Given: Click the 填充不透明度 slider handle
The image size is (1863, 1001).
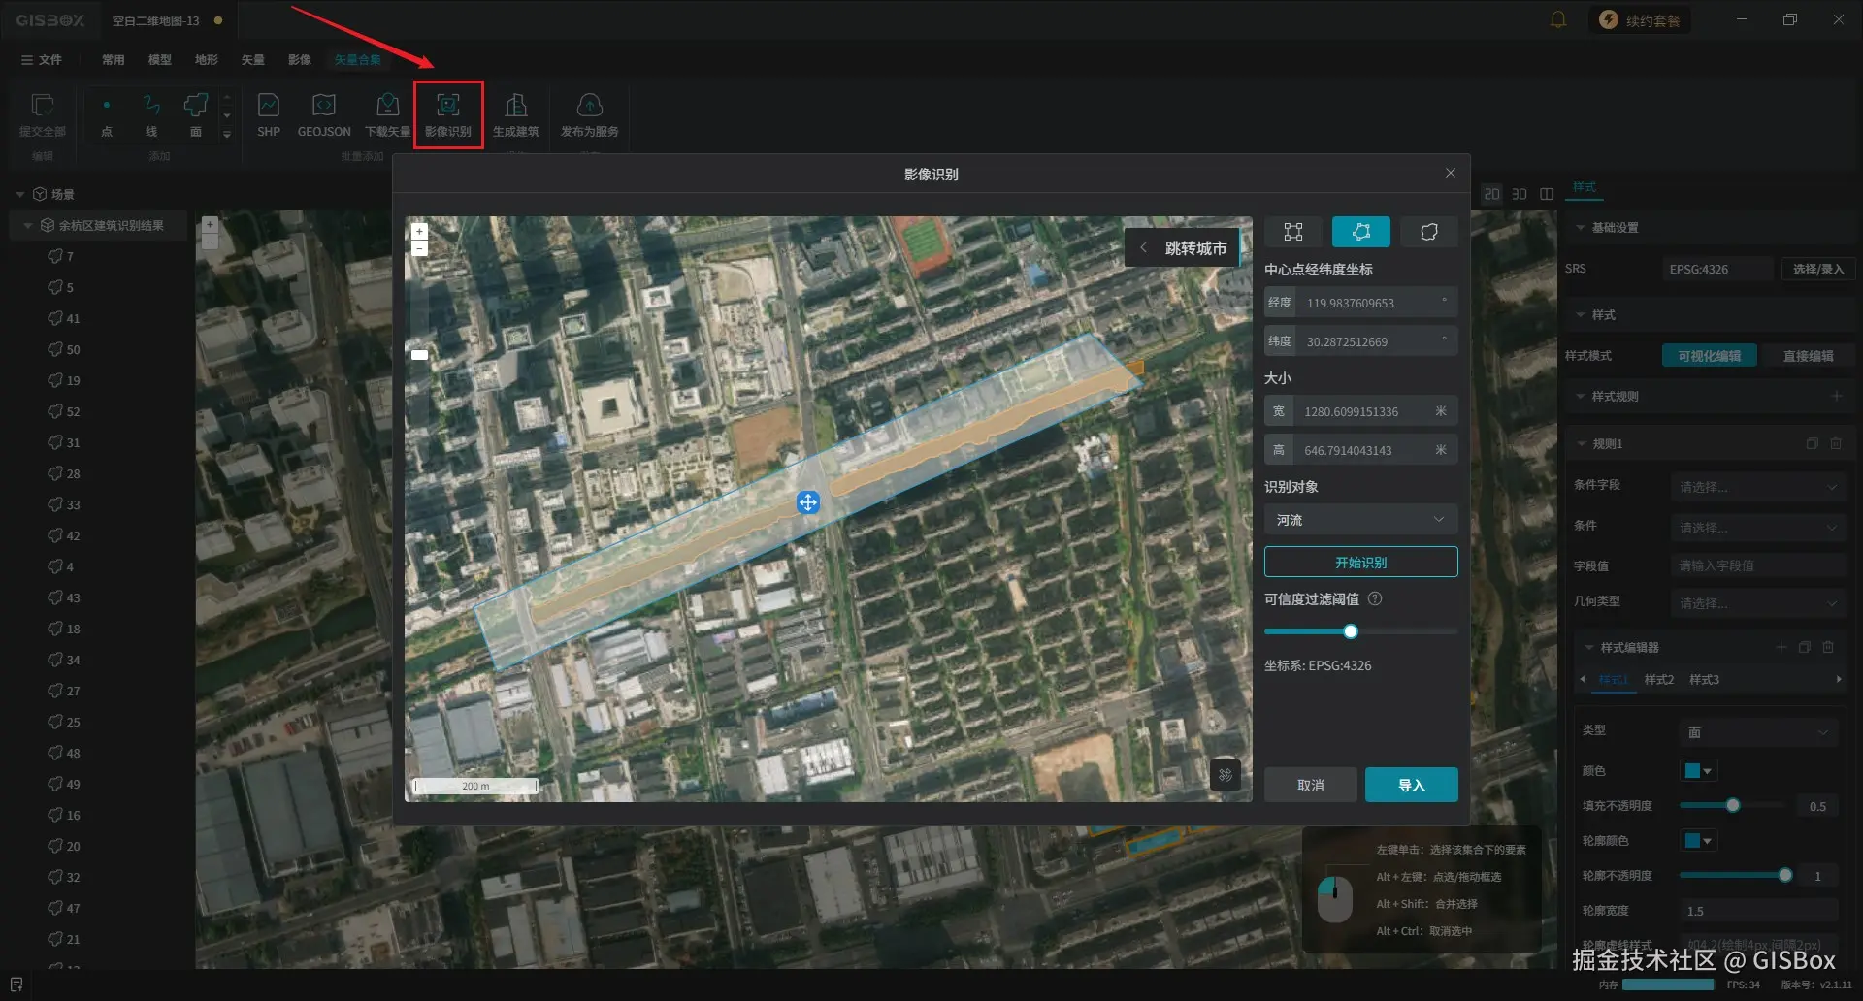Looking at the screenshot, I should pos(1733,805).
